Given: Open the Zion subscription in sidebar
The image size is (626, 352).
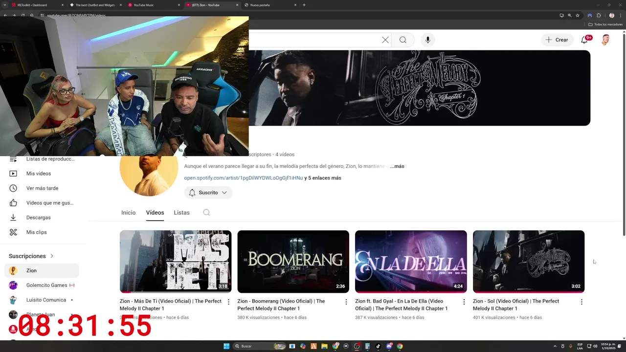Looking at the screenshot, I should tap(42, 270).
